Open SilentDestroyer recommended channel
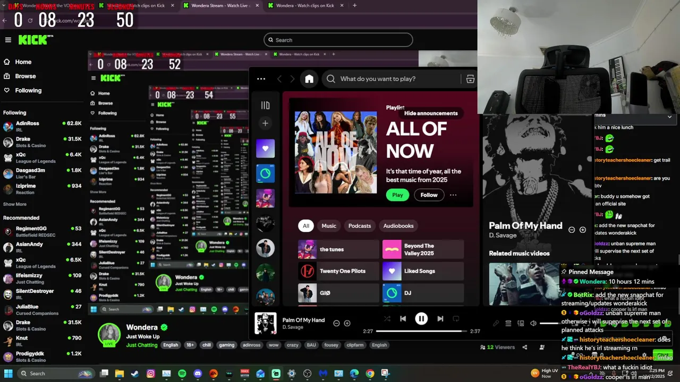This screenshot has height=382, width=680. click(42, 294)
